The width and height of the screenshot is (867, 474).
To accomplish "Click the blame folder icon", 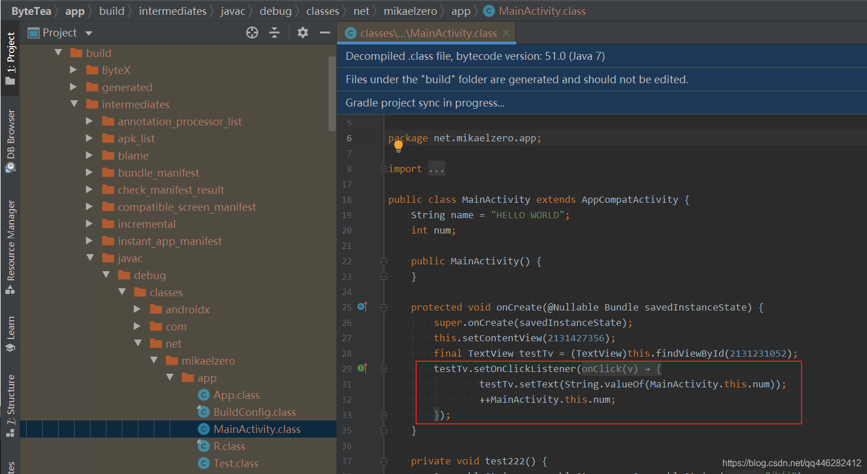I will 108,156.
